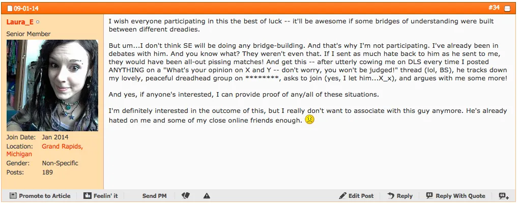The height and width of the screenshot is (203, 518).
Task: Click the Grand Rapids, Michigan location link
Action: [x=45, y=150]
